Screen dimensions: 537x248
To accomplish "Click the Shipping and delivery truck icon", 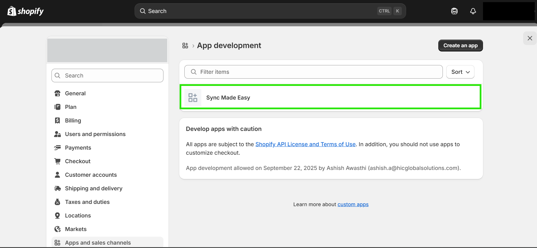I will point(57,188).
